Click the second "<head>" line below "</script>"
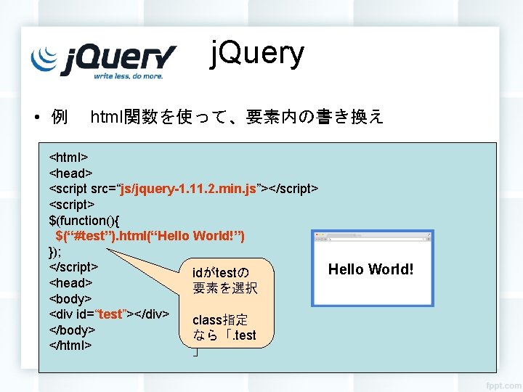523x392 pixels. 70,283
